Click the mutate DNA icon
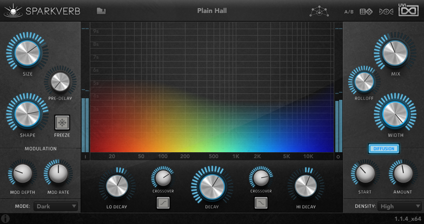 point(386,12)
